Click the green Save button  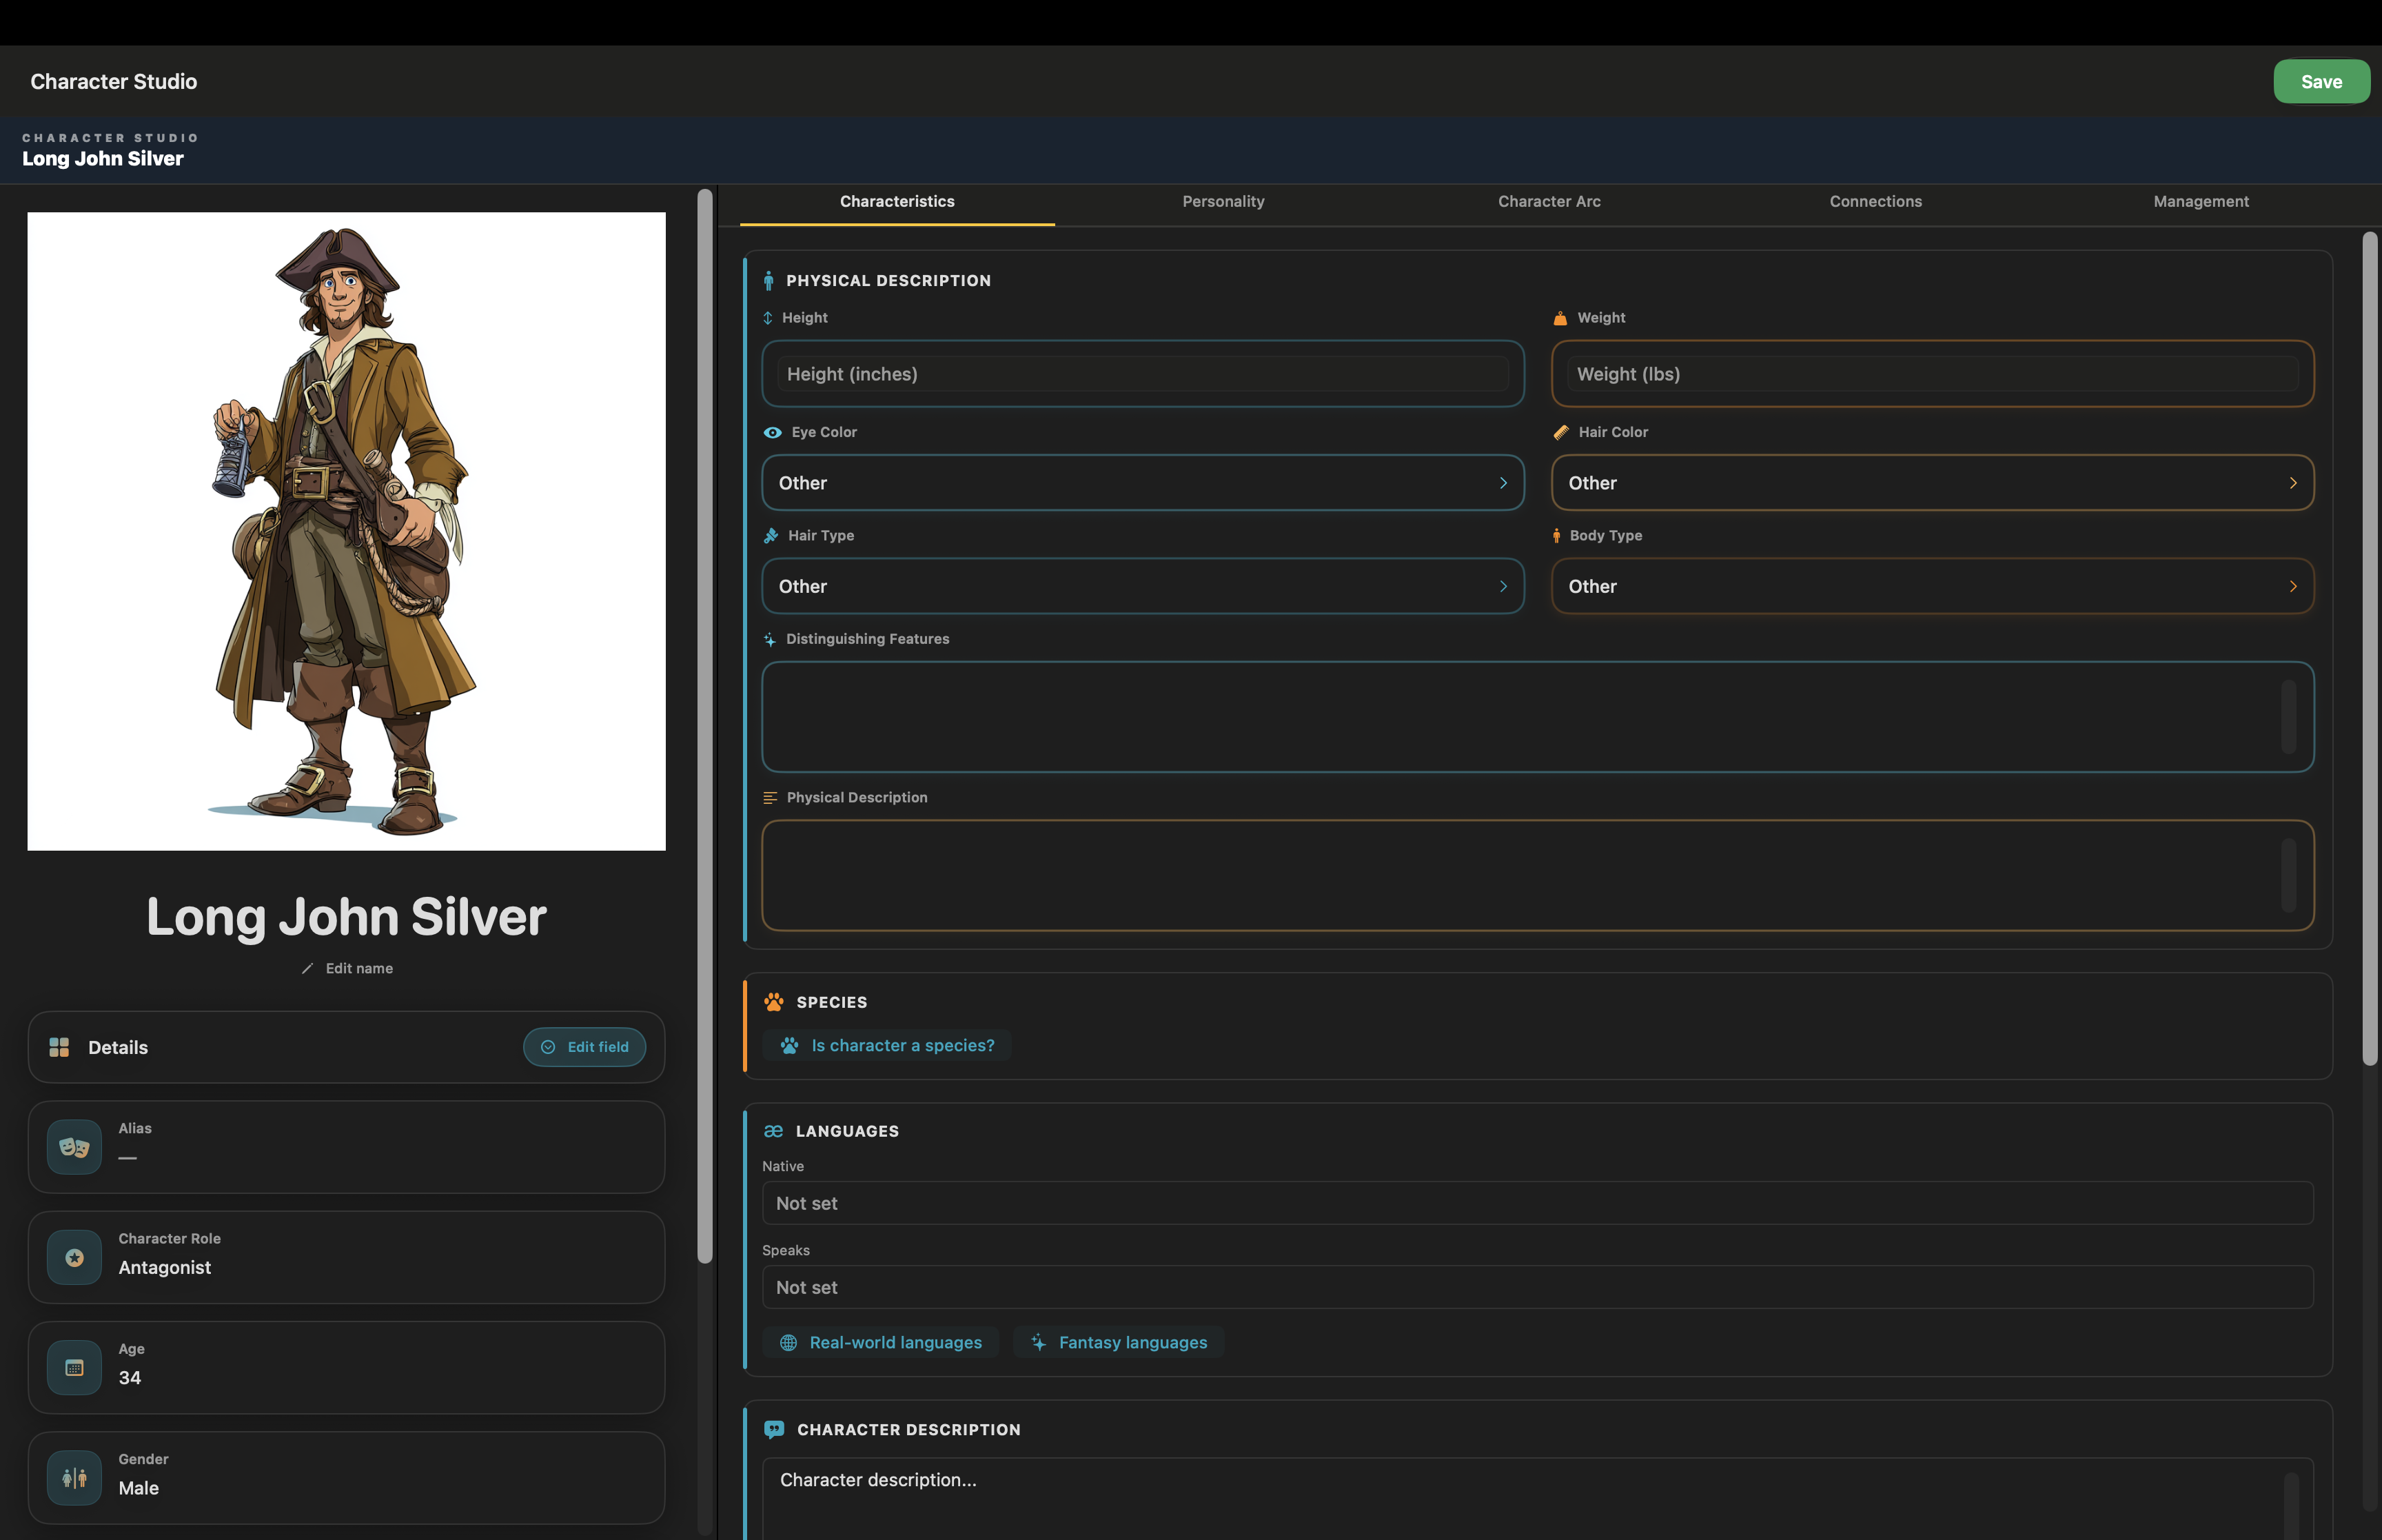(x=2321, y=81)
